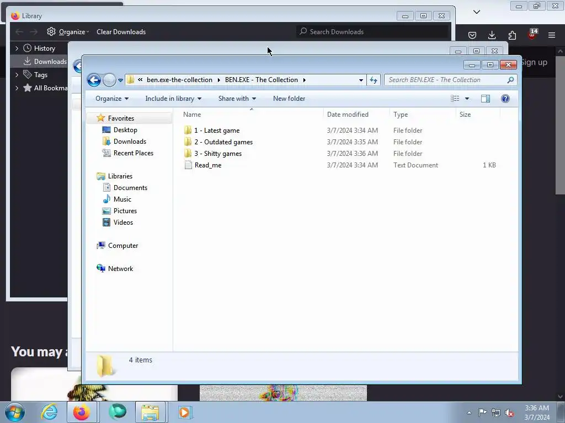Click the arrow after BEN.EXE - The Collection
This screenshot has width=565, height=423.
pos(304,80)
